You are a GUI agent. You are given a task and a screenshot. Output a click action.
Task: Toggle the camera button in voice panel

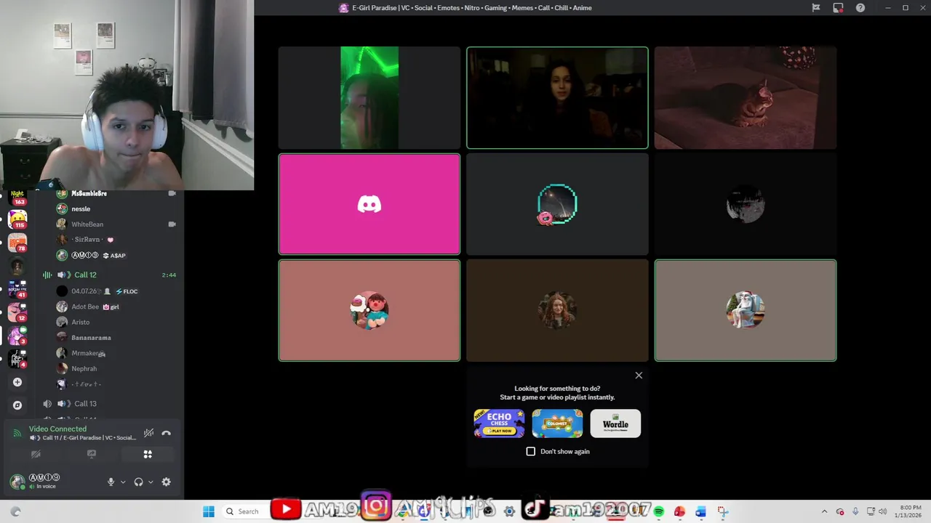pos(36,454)
